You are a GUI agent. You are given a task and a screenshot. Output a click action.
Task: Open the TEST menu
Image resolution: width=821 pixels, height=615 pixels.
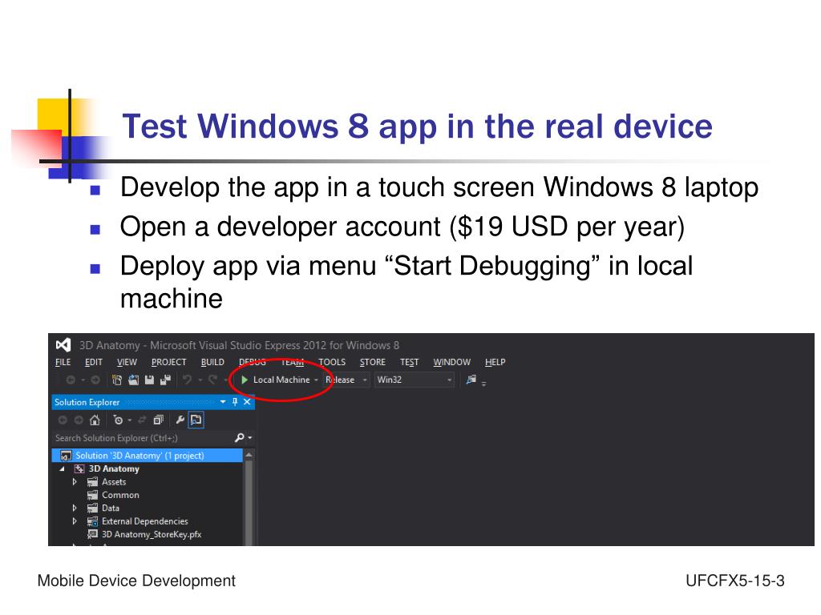[410, 362]
